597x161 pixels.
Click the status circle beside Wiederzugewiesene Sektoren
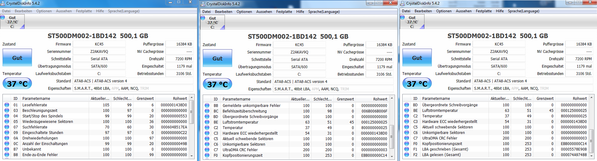coord(7,121)
